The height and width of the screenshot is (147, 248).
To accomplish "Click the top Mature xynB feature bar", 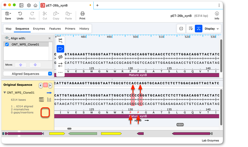I will 137,75.
